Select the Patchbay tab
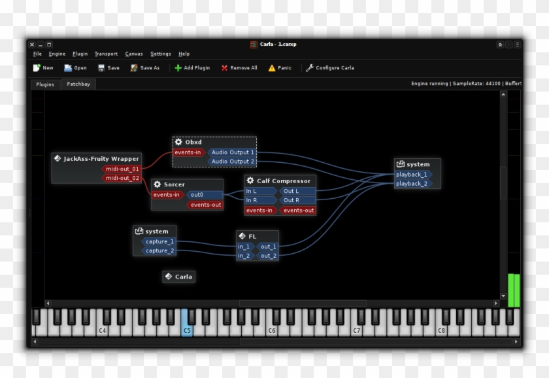 tap(78, 84)
